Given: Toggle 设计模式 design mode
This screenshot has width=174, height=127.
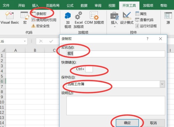Looking at the screenshot, I should coord(127,18).
